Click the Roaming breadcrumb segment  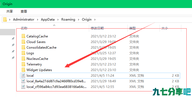68,20
